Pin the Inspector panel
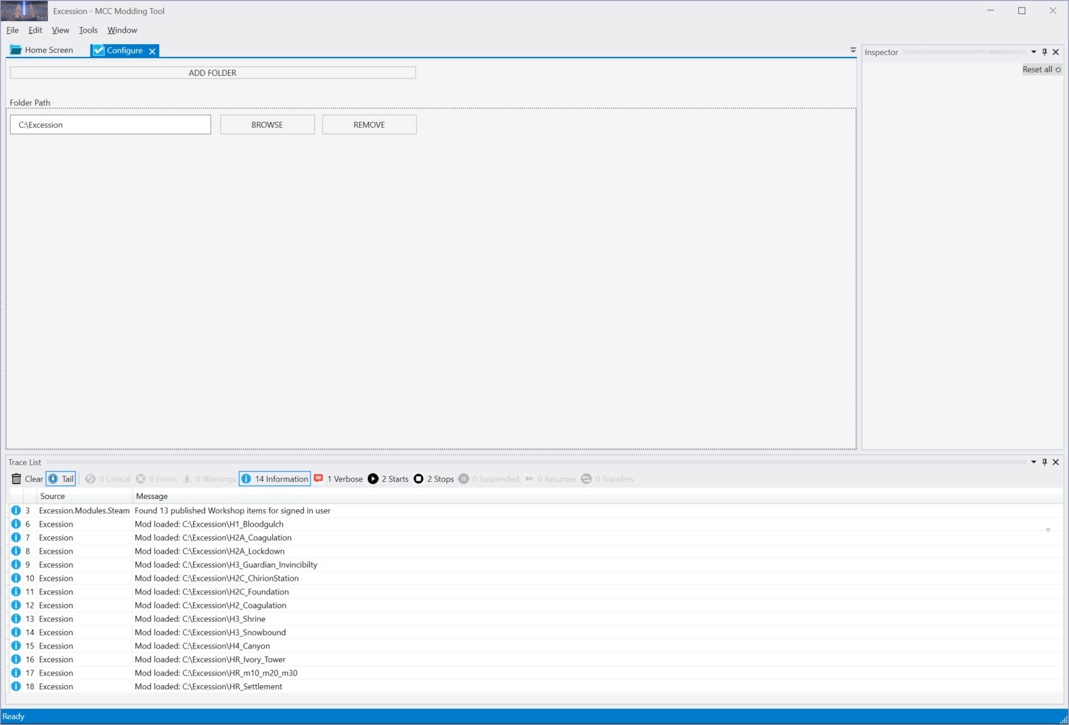Viewport: 1069px width, 725px height. 1045,52
